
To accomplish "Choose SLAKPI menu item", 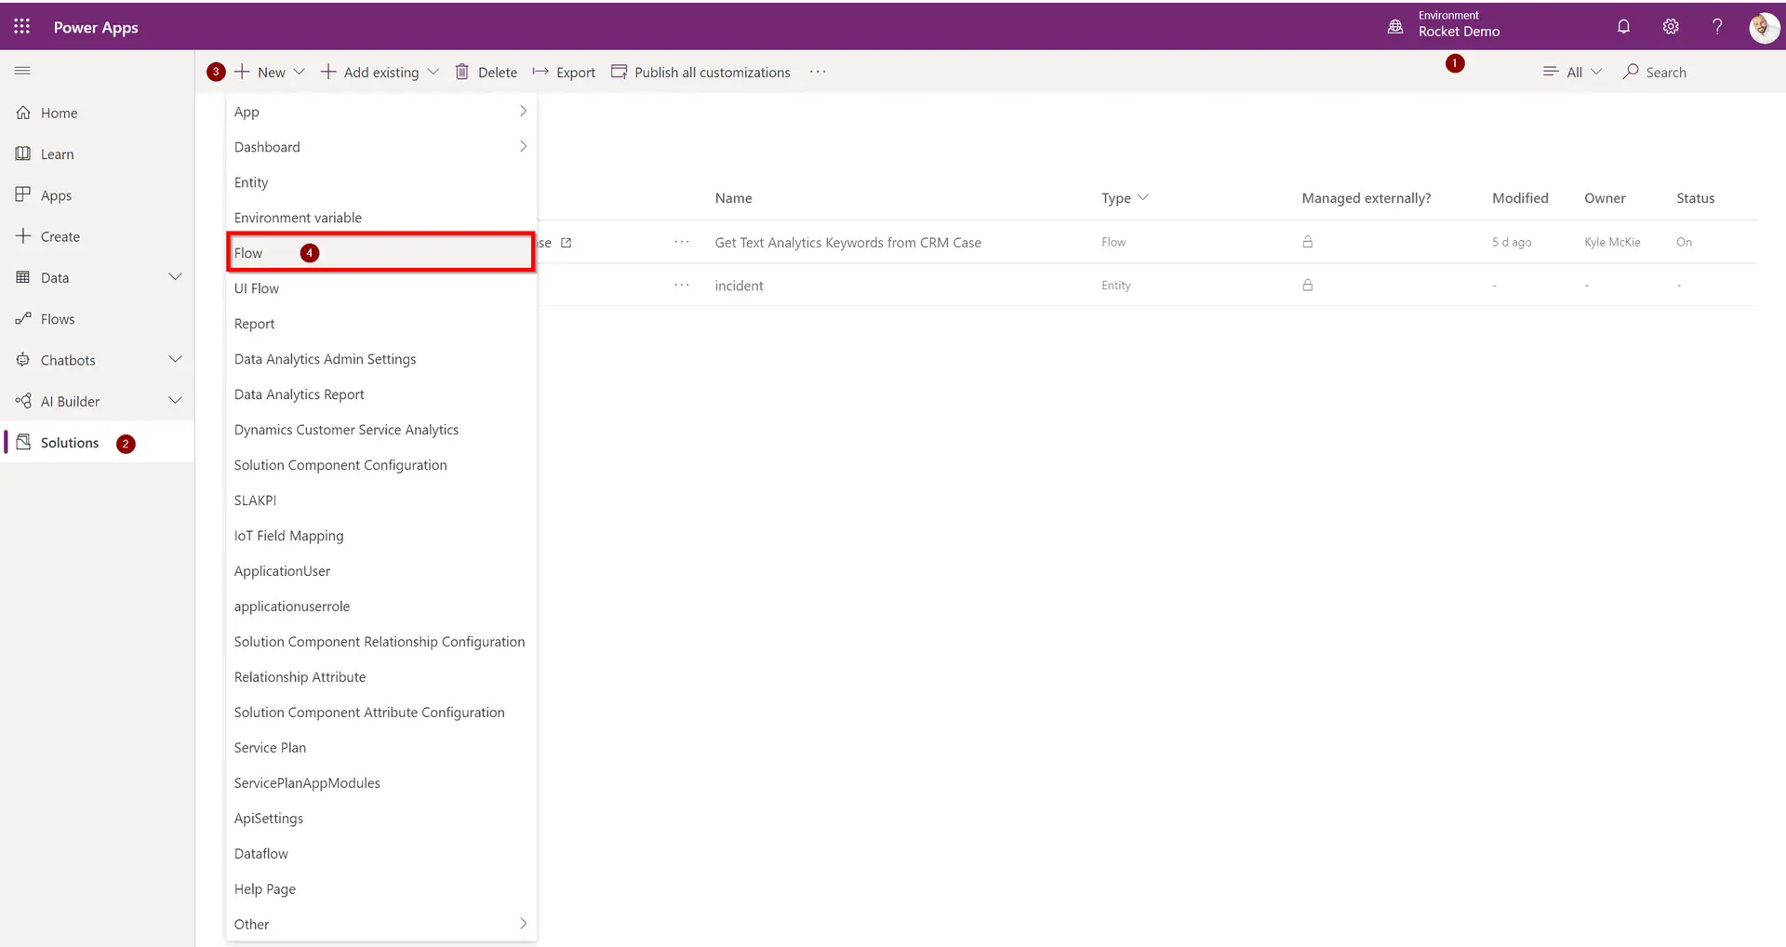I will [380, 500].
